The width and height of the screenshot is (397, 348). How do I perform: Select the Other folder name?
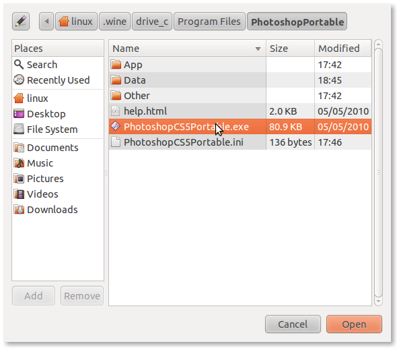tap(137, 96)
